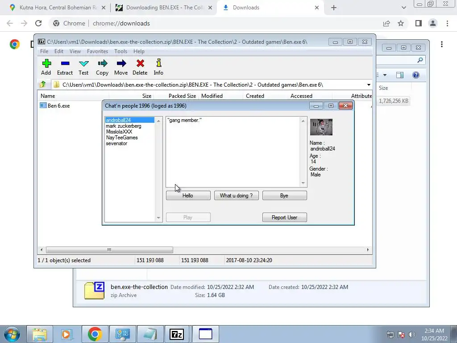The width and height of the screenshot is (457, 343).
Task: Select NayTeeGames in the user list
Action: point(122,138)
